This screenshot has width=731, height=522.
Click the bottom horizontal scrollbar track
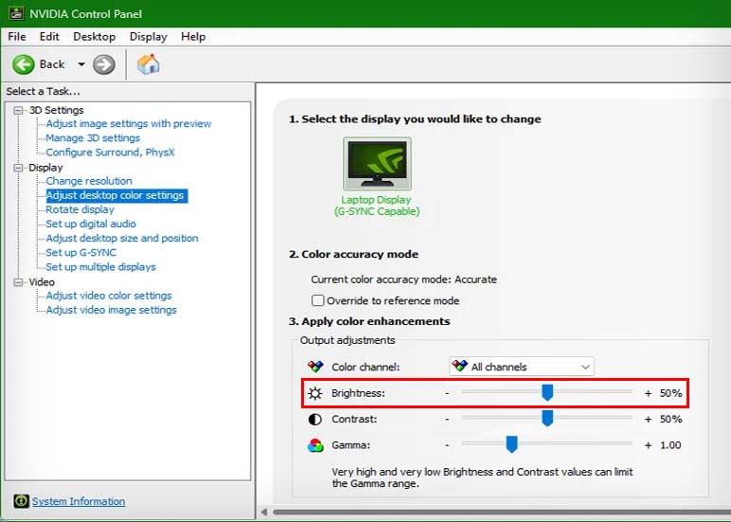pos(502,512)
